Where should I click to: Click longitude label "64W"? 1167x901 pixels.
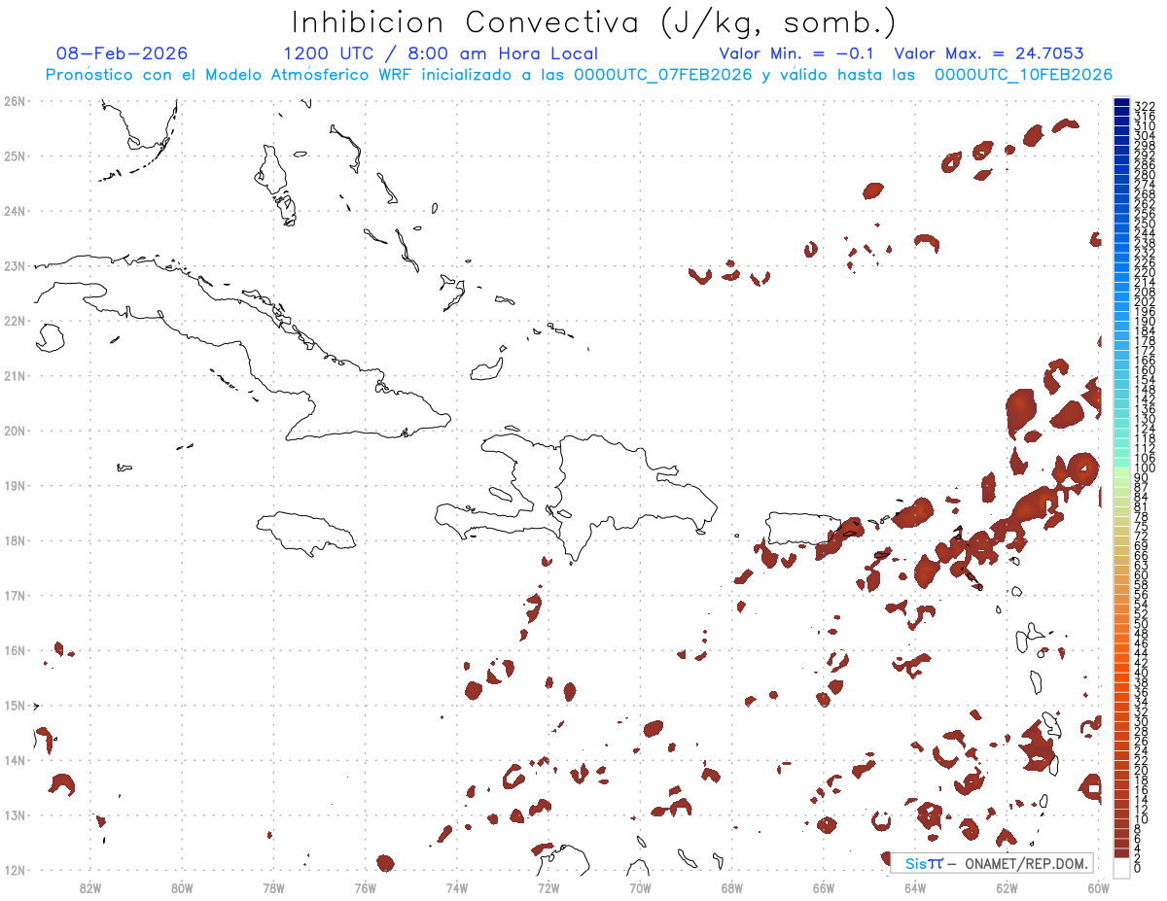(x=914, y=888)
